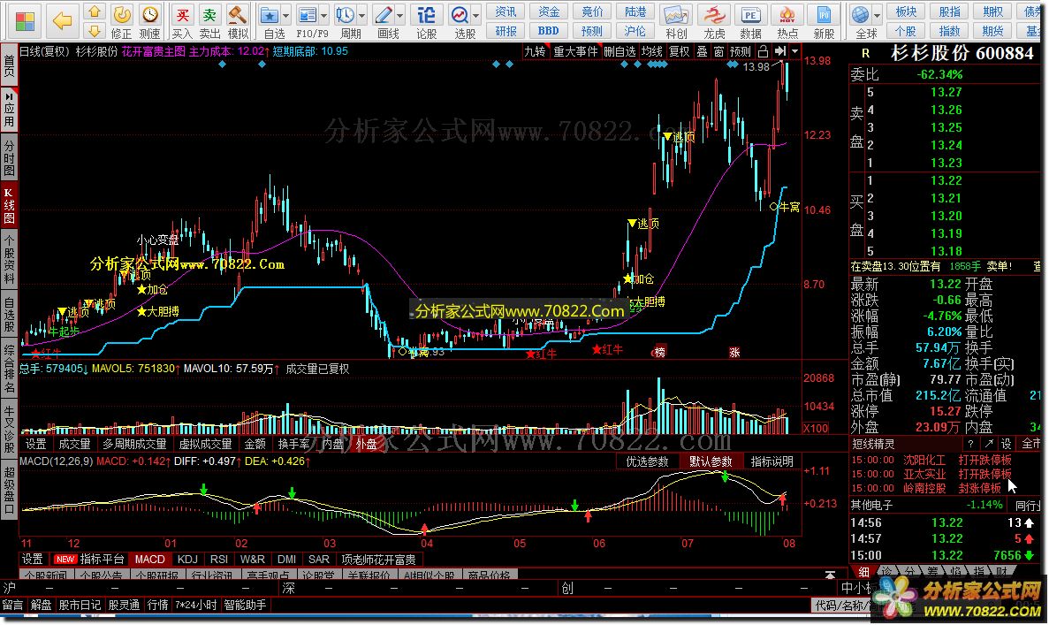1049x625 pixels.
Task: Open the 股市日记 status bar item
Action: [80, 605]
